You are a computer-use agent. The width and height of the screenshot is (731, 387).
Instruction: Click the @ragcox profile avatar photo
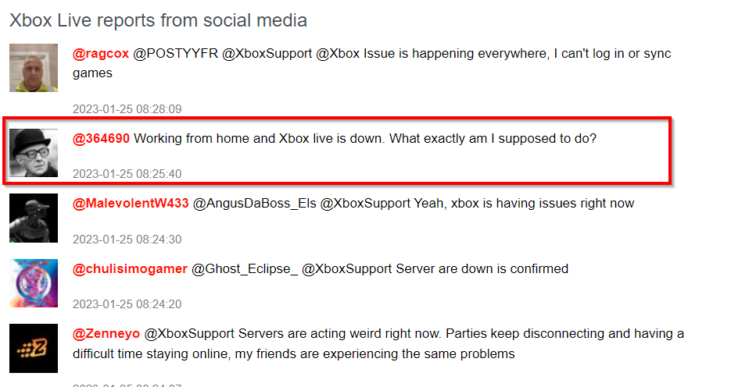(x=33, y=68)
